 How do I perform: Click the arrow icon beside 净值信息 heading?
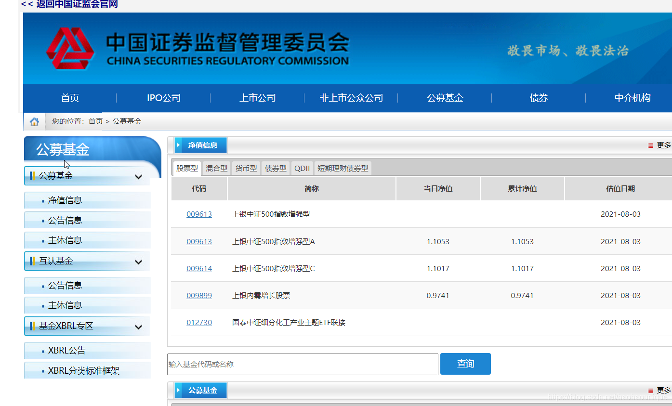click(x=178, y=145)
